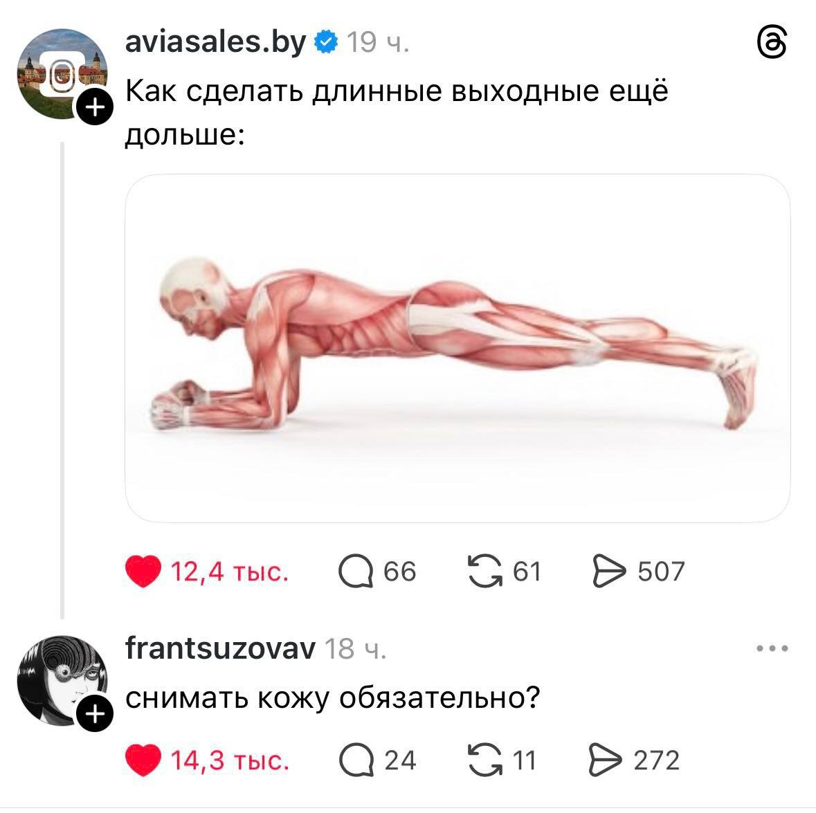Repost the frantsuzovav comment
The width and height of the screenshot is (816, 813).
click(x=485, y=760)
